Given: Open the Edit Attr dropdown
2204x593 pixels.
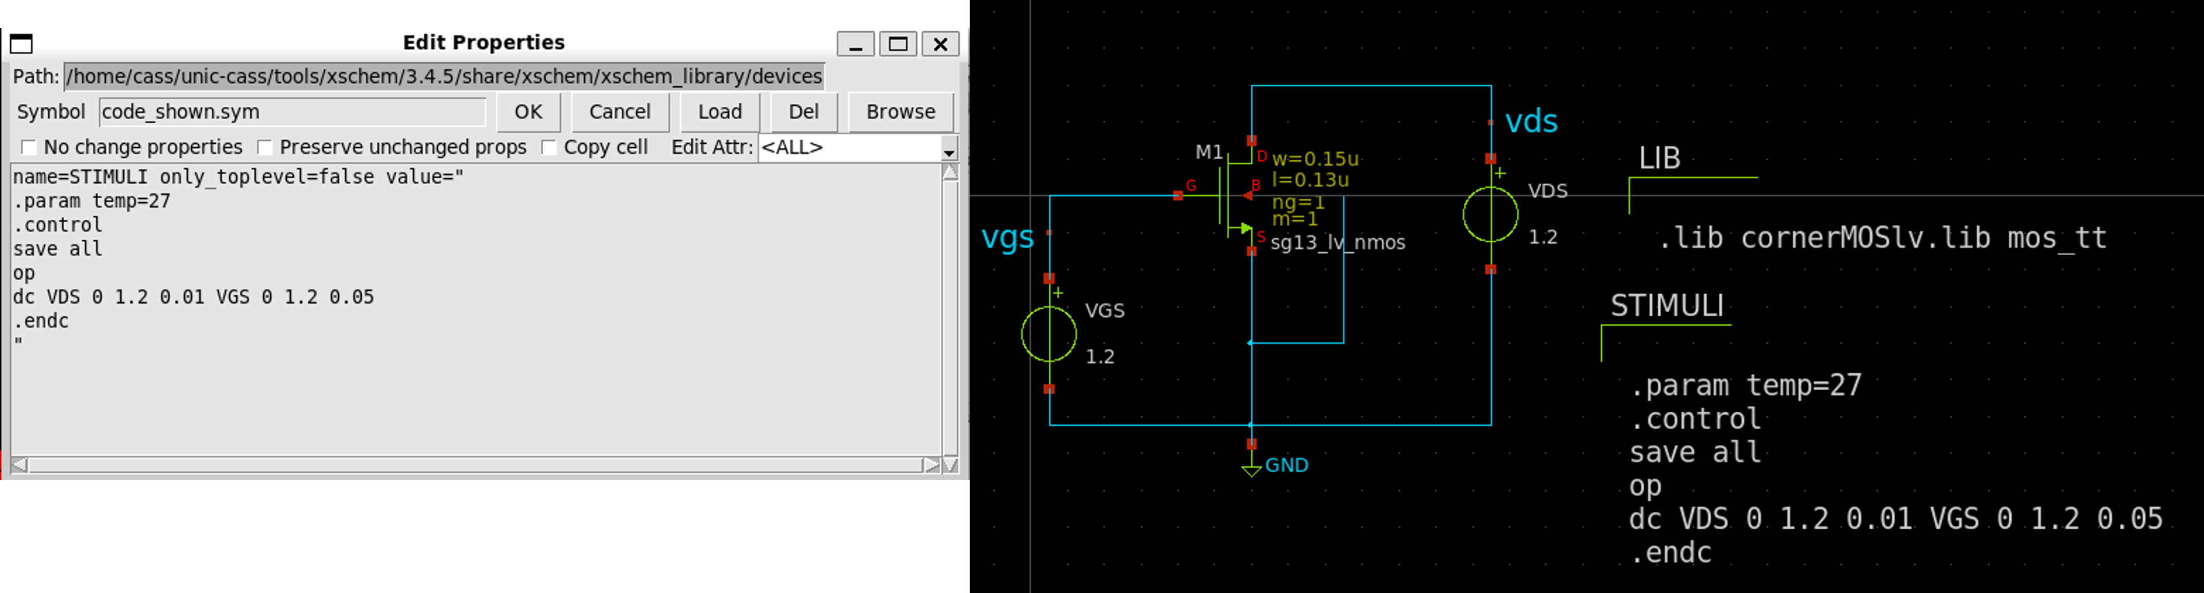Looking at the screenshot, I should coord(948,151).
